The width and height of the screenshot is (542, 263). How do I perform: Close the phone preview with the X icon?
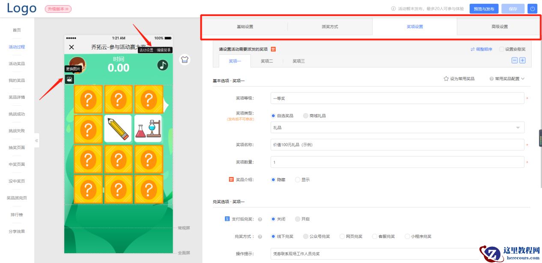point(71,47)
